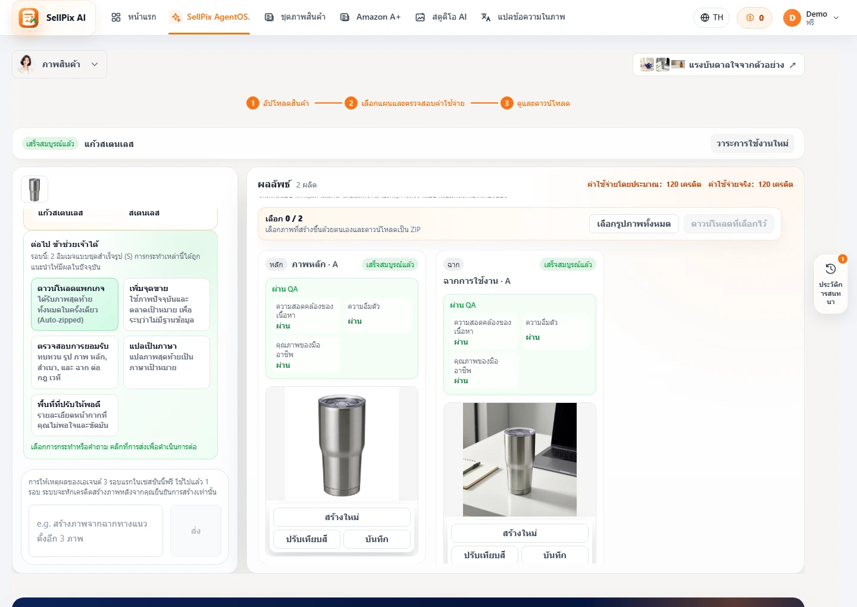Click the วาระการใช้งานใหม่ button
The image size is (857, 607).
click(752, 143)
